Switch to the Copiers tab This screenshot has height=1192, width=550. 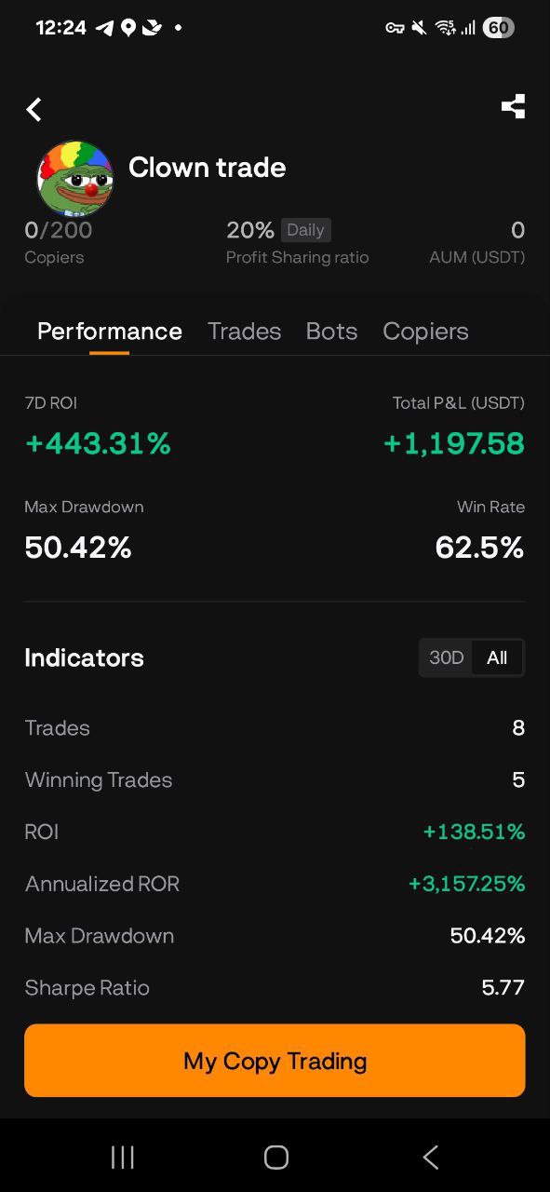point(425,332)
